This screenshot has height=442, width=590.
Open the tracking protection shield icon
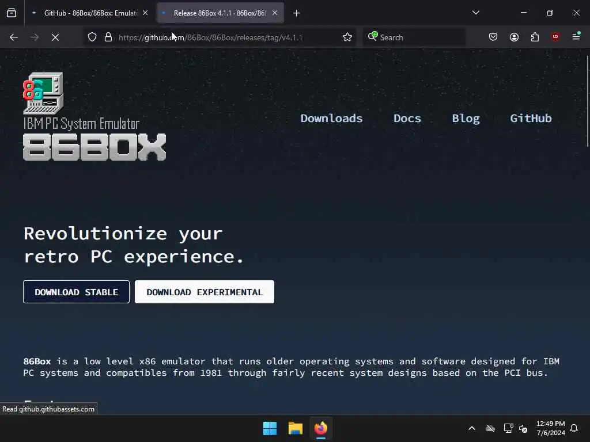[x=92, y=37]
